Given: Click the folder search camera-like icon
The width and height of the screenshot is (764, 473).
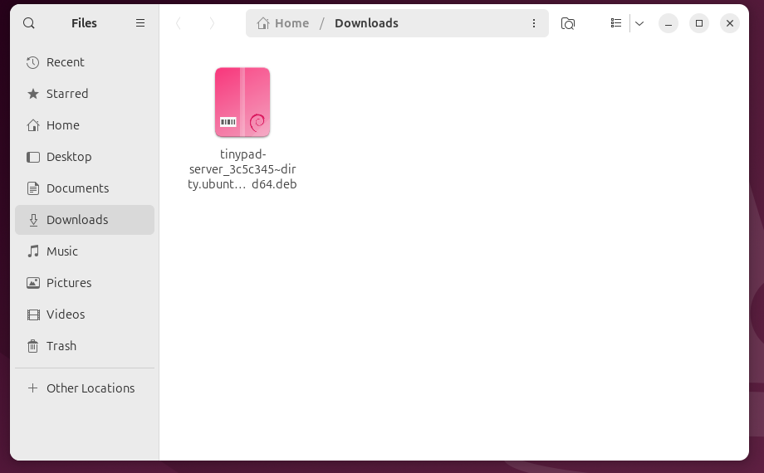Looking at the screenshot, I should click(x=568, y=23).
